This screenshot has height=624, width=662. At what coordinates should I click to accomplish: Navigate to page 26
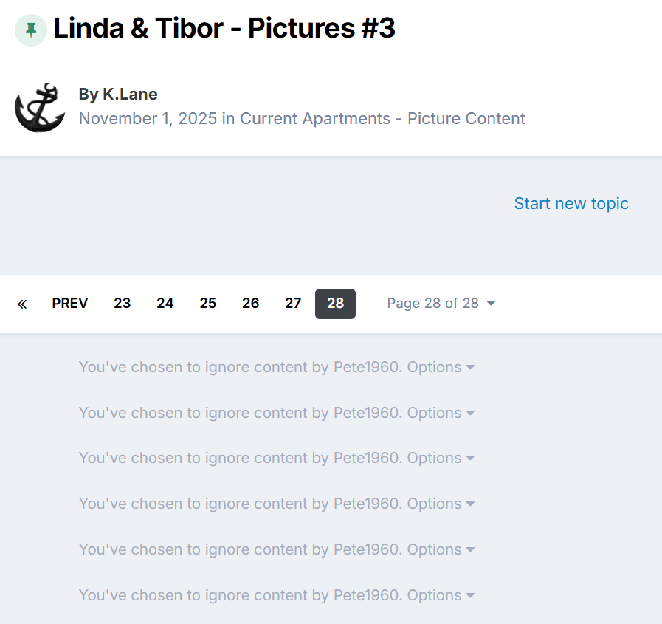pos(251,304)
